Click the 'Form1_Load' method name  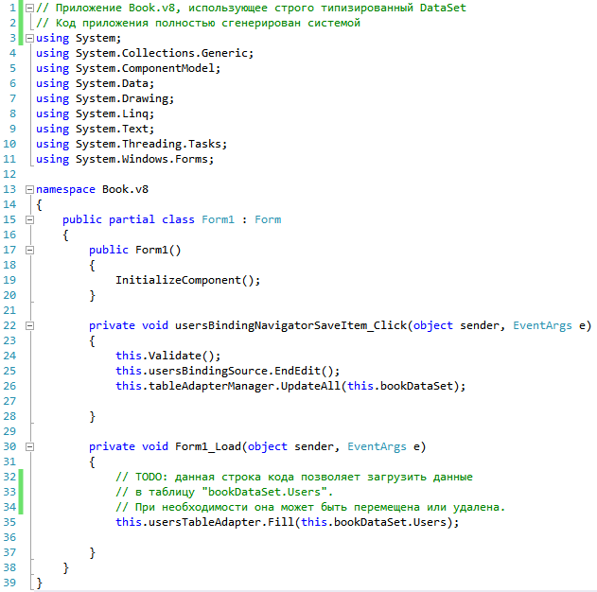208,446
